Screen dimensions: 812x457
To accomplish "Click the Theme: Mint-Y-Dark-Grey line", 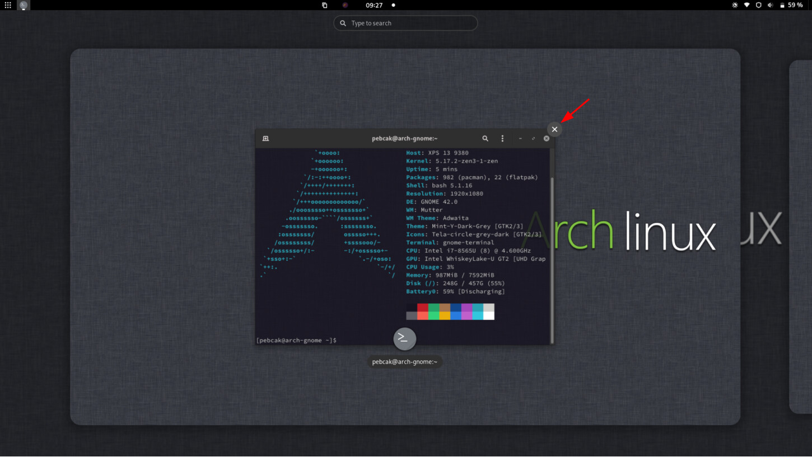I will (x=465, y=227).
